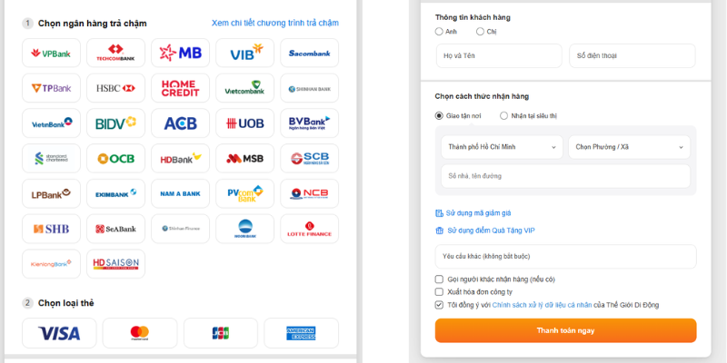Choose the American Express card icon
This screenshot has height=363, width=727.
click(x=301, y=333)
